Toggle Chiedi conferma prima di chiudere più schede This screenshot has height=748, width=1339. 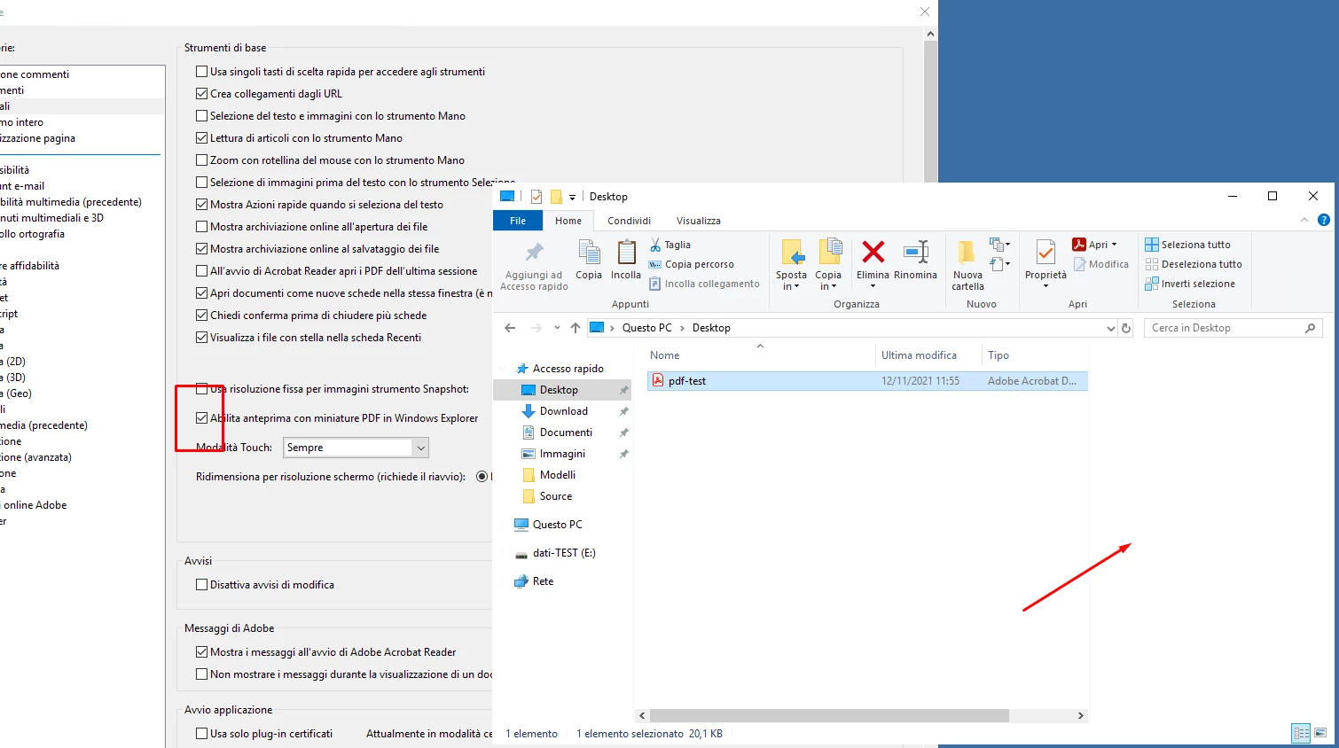pyautogui.click(x=202, y=316)
